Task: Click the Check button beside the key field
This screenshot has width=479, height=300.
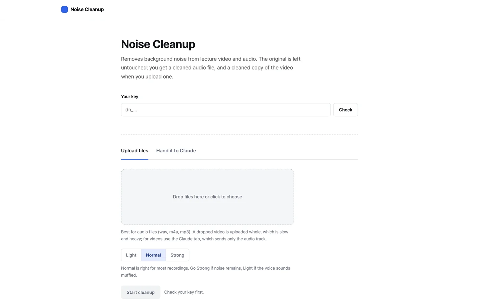Action: pos(345,110)
